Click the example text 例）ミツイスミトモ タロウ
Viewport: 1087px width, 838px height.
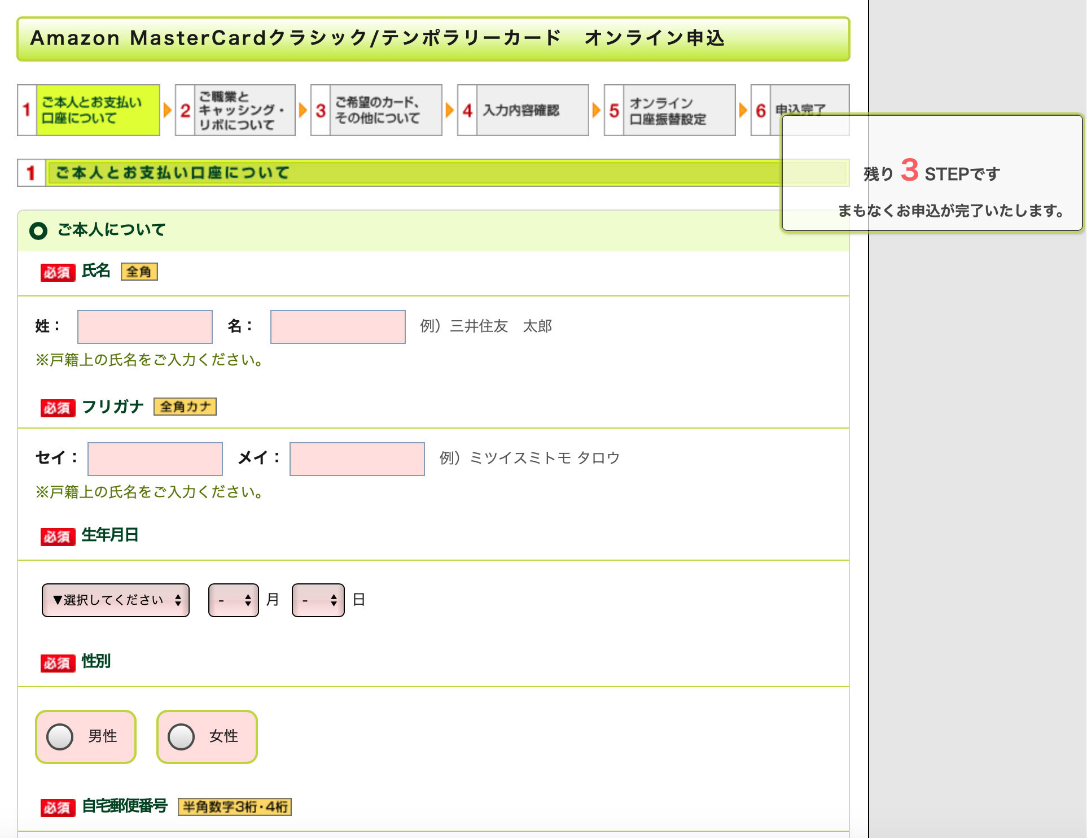529,458
